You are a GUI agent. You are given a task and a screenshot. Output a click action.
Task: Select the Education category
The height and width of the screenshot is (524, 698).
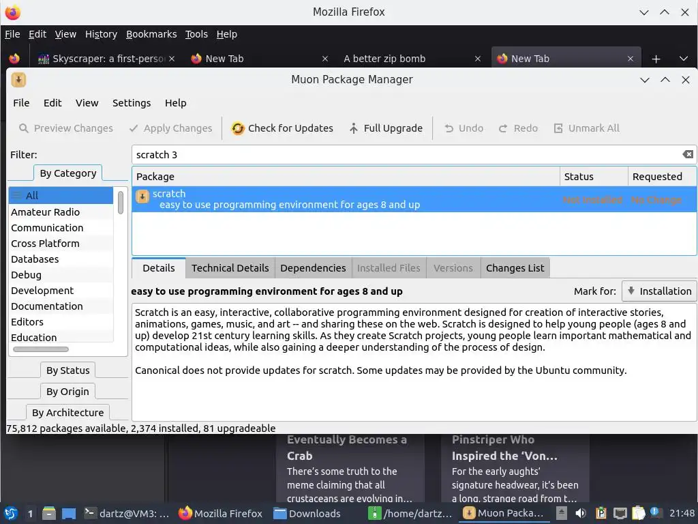point(61,337)
